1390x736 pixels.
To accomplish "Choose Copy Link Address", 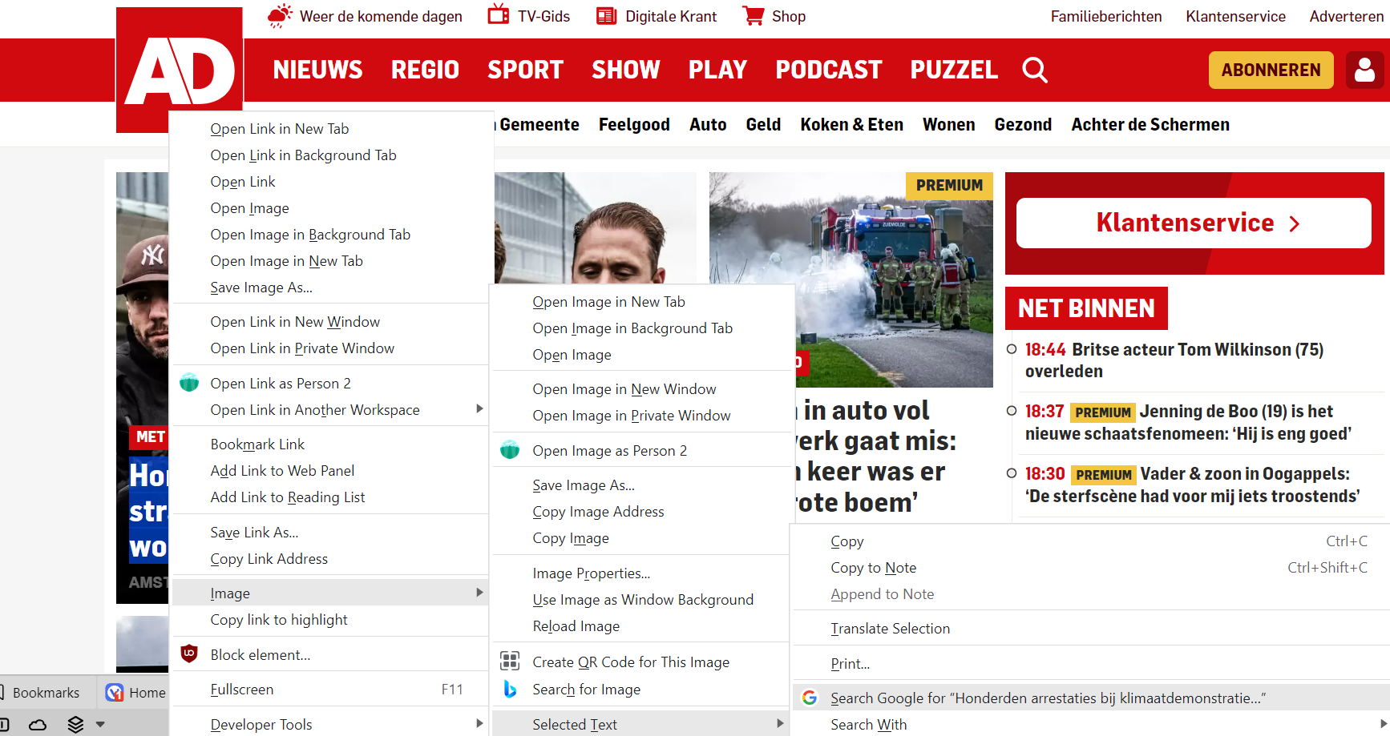I will (x=330, y=558).
